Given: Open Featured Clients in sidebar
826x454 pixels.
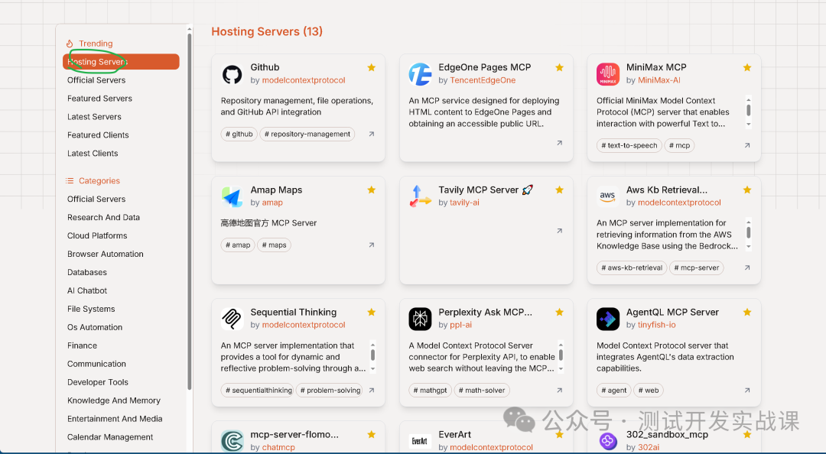Looking at the screenshot, I should tap(98, 135).
